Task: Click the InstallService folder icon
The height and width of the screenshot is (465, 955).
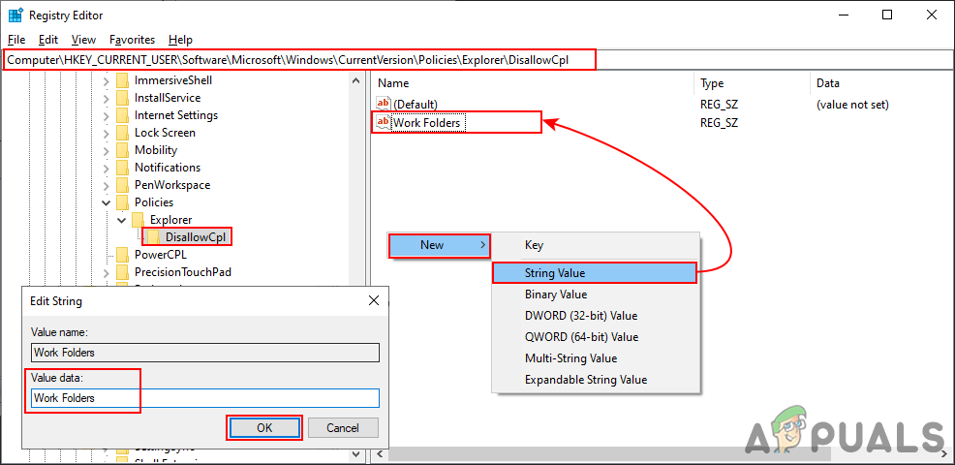Action: click(x=122, y=98)
